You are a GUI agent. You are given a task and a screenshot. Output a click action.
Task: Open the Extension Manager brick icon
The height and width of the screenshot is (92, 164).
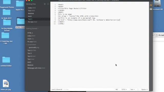tap(151, 9)
